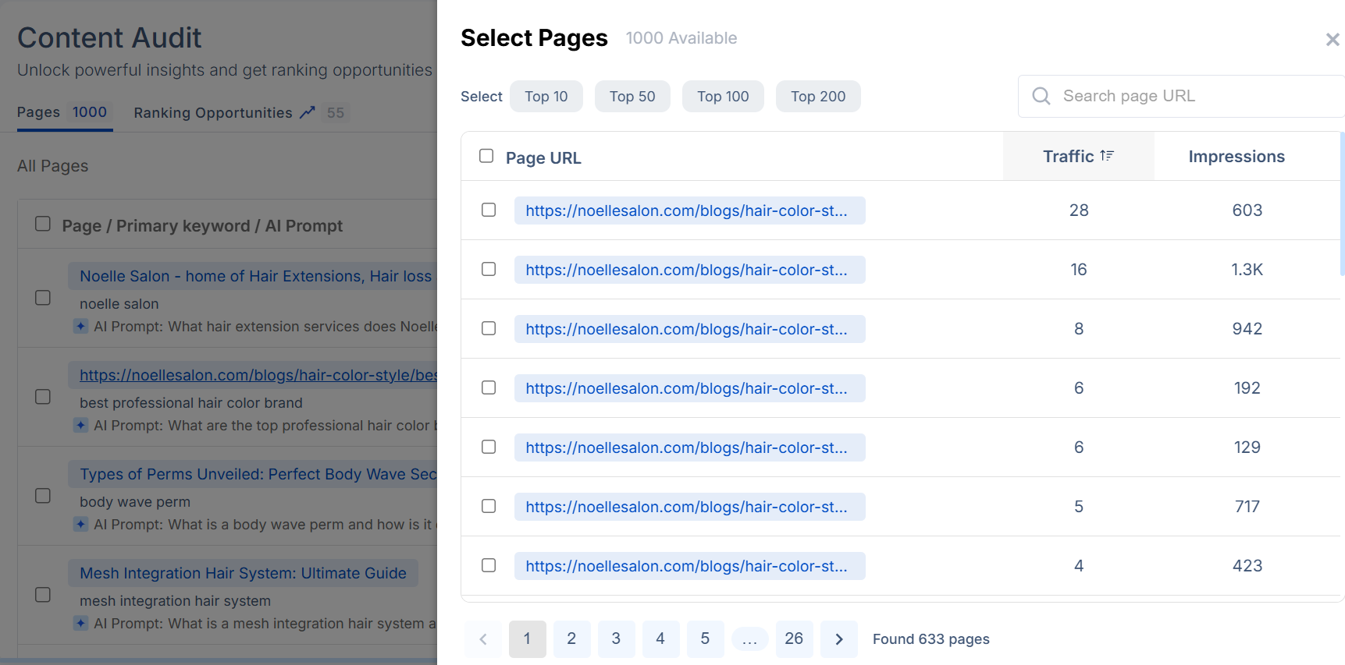Click the pagination ellipsis

(x=750, y=641)
